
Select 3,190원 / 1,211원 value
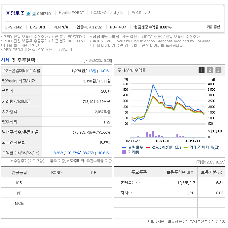97,81
